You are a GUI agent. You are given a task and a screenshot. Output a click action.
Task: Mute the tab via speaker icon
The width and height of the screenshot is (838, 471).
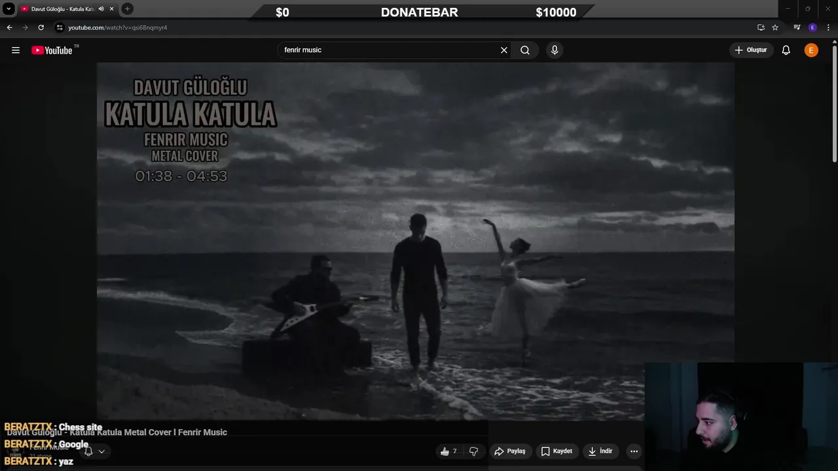[101, 9]
